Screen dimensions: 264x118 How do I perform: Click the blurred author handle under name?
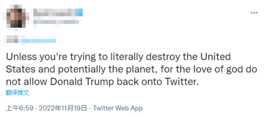point(56,22)
